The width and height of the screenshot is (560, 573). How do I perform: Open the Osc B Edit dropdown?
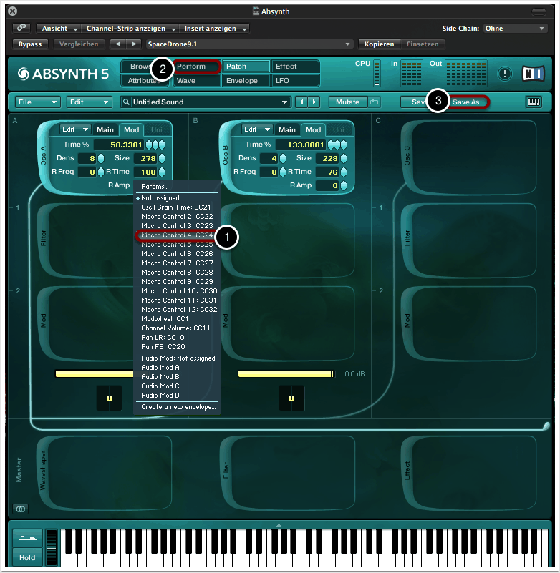257,129
